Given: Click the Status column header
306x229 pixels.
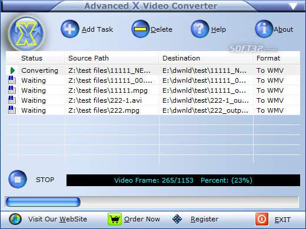Looking at the screenshot, I should click(41, 58).
